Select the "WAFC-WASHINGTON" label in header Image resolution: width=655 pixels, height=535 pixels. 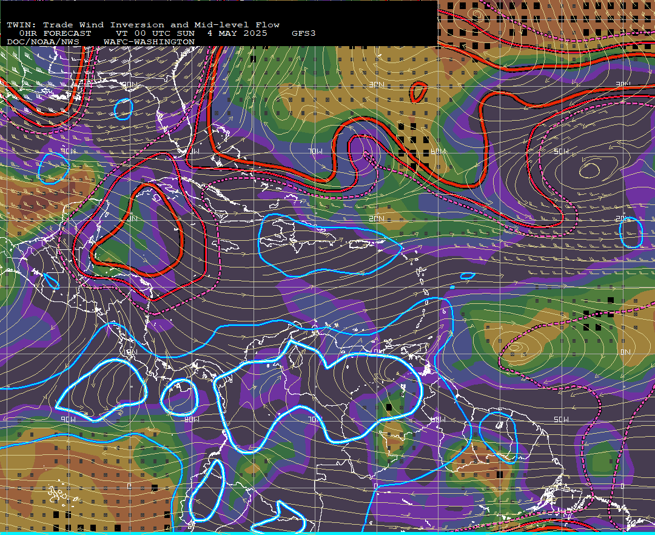[x=149, y=42]
